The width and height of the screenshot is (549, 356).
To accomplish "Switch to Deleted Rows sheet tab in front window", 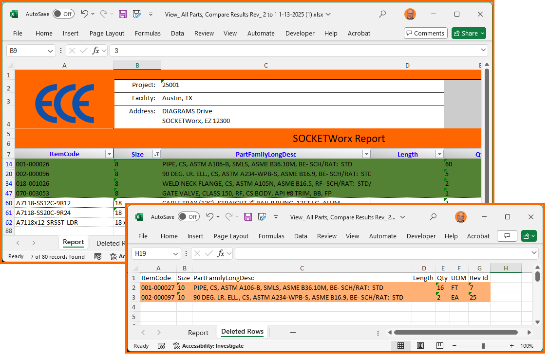I will coord(242,332).
